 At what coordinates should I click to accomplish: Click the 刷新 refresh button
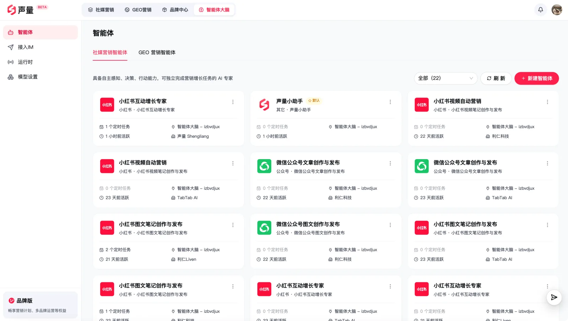tap(496, 78)
